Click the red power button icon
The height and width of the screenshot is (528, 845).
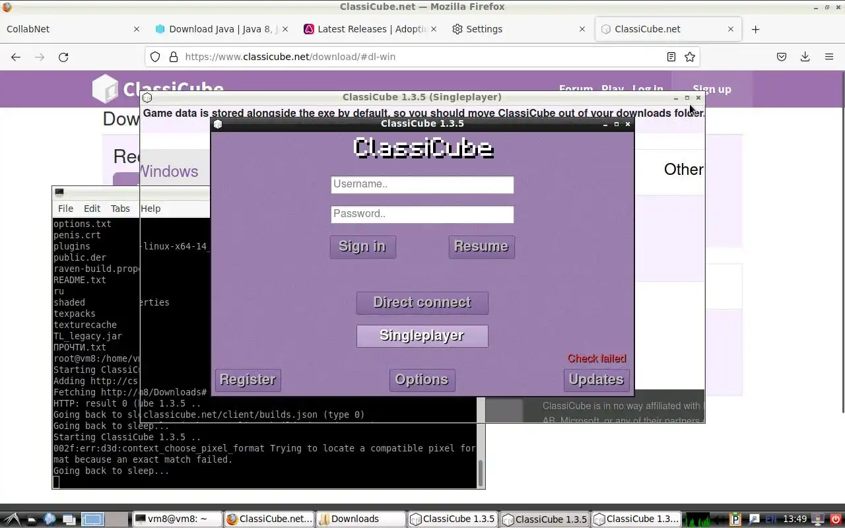(x=835, y=519)
